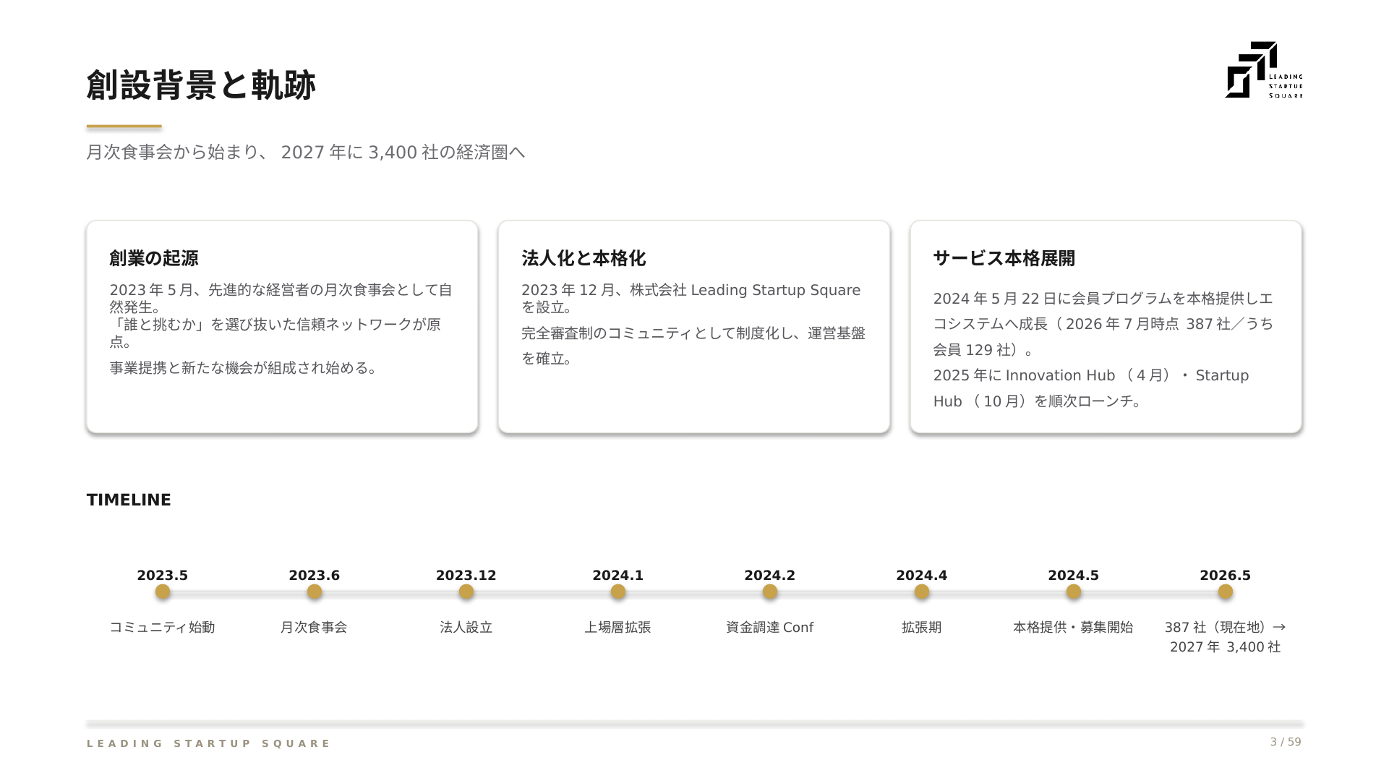Click the 2023.12 timeline marker
Image resolution: width=1389 pixels, height=781 pixels.
point(466,592)
